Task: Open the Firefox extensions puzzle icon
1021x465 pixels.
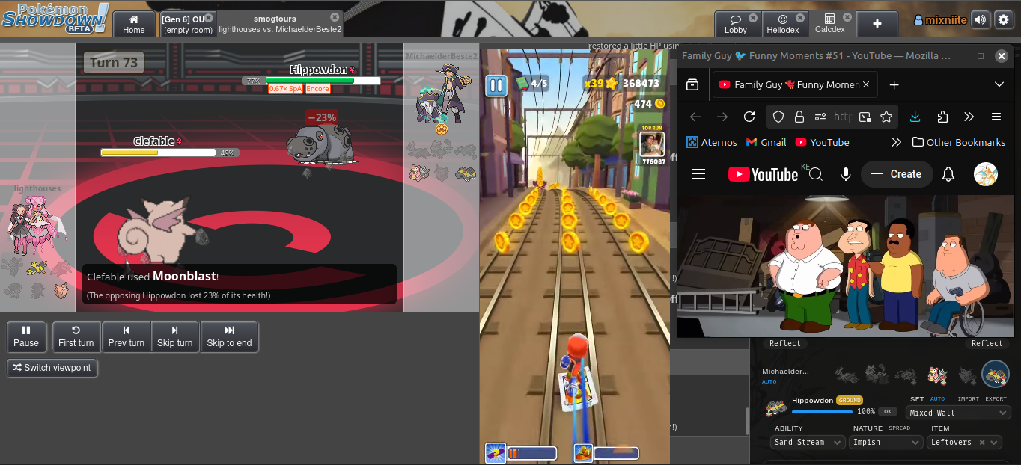Action: 942,117
